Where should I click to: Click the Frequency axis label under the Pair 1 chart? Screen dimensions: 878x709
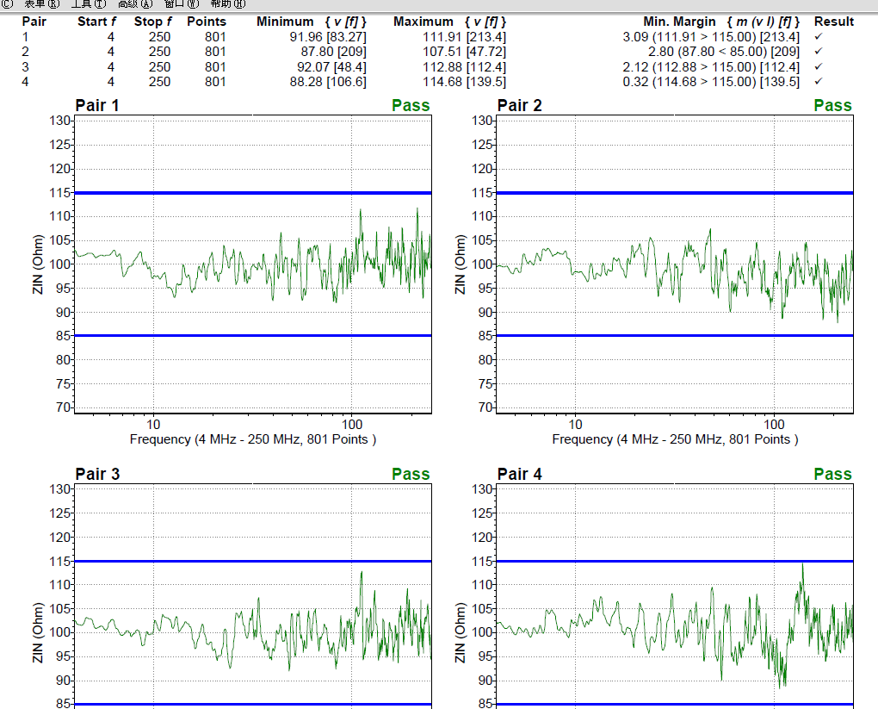tap(252, 439)
